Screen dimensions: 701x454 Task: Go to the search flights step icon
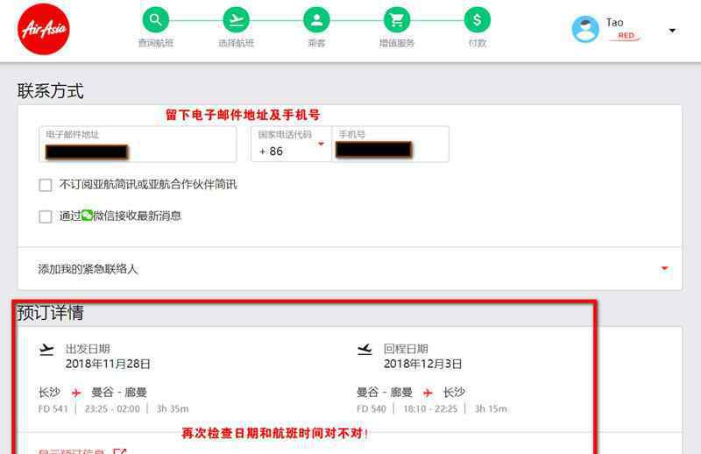156,19
